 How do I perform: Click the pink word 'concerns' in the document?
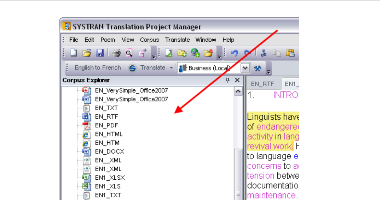(x=264, y=166)
